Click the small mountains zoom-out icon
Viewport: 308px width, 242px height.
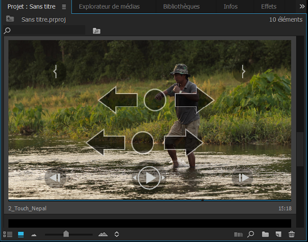(x=34, y=235)
